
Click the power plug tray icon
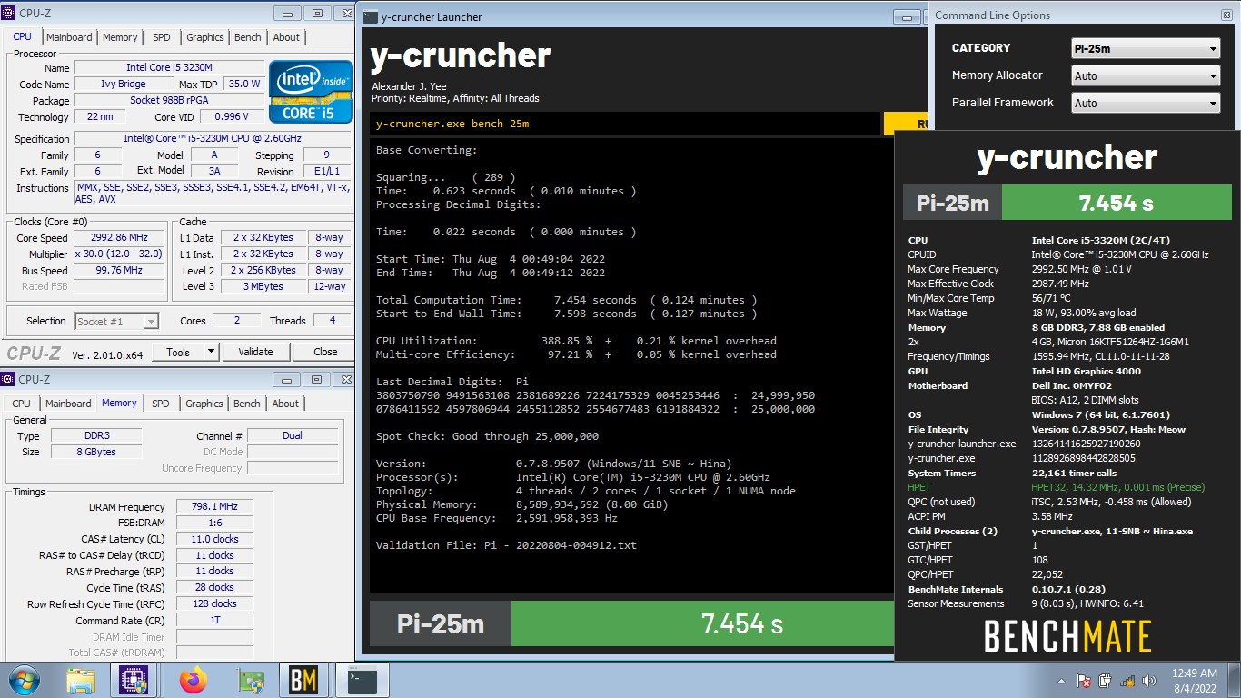click(1105, 681)
